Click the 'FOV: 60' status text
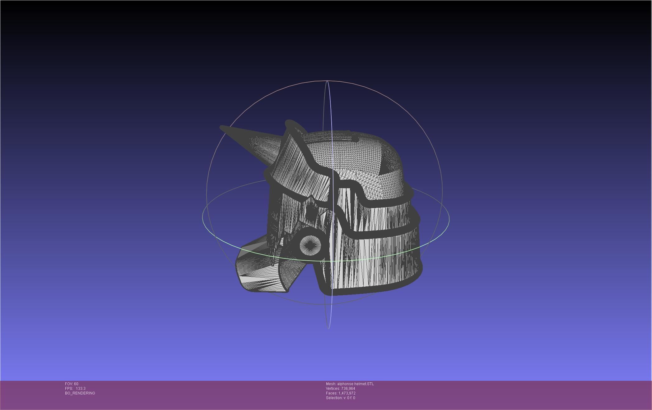This screenshot has height=410, width=652. tap(72, 384)
